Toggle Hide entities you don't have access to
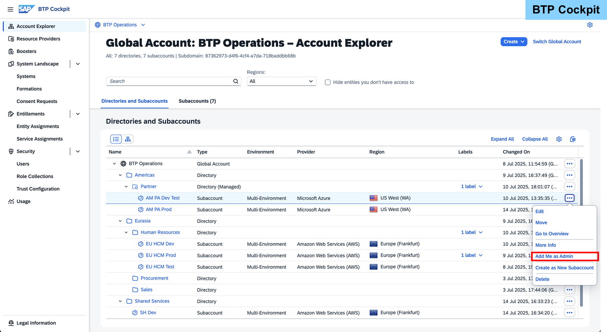Image resolution: width=607 pixels, height=332 pixels. click(x=328, y=82)
